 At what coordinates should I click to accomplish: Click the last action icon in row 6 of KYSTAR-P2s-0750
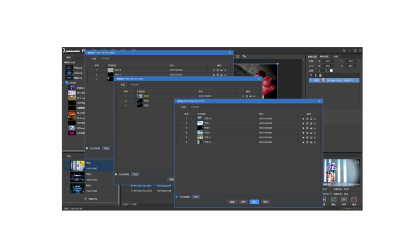pos(315,142)
